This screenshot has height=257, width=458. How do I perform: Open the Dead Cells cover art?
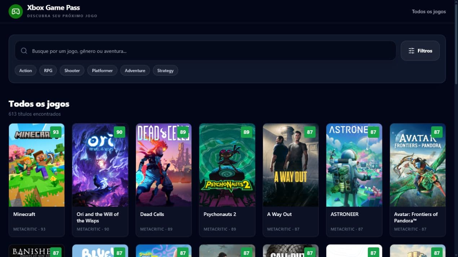164,165
